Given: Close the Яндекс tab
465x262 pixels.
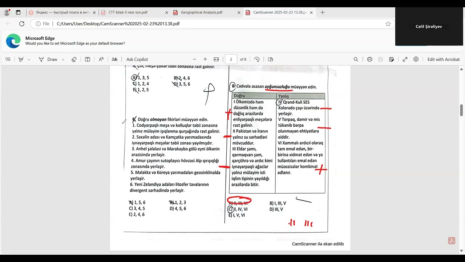Looking at the screenshot, I should click(x=94, y=12).
